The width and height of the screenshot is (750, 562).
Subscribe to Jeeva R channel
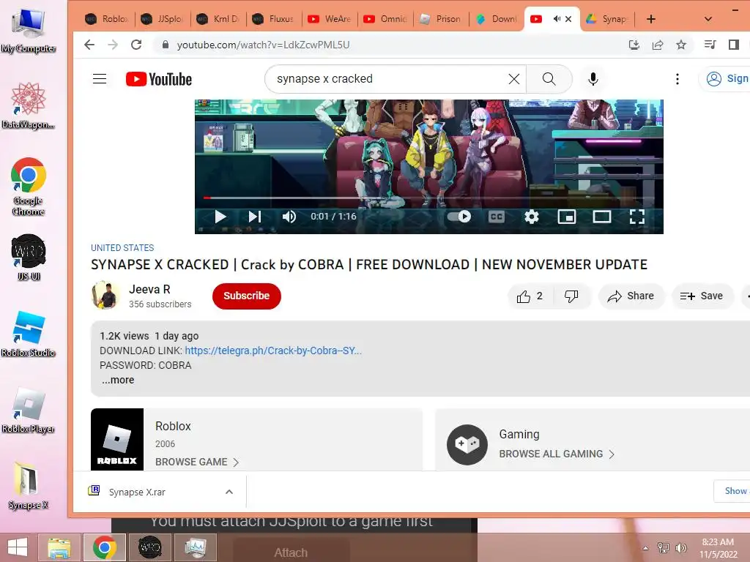pyautogui.click(x=246, y=296)
